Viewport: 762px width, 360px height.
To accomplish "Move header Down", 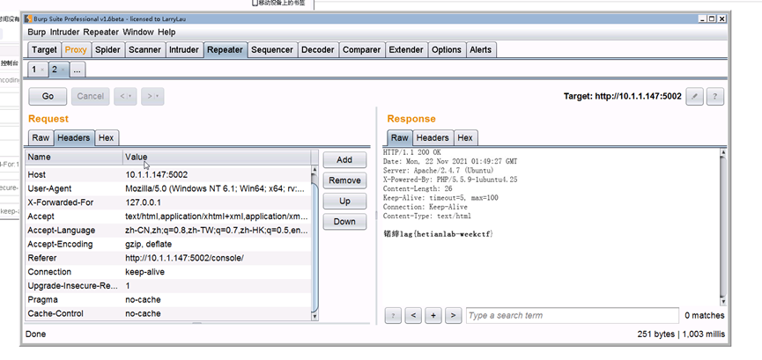I will click(x=344, y=222).
